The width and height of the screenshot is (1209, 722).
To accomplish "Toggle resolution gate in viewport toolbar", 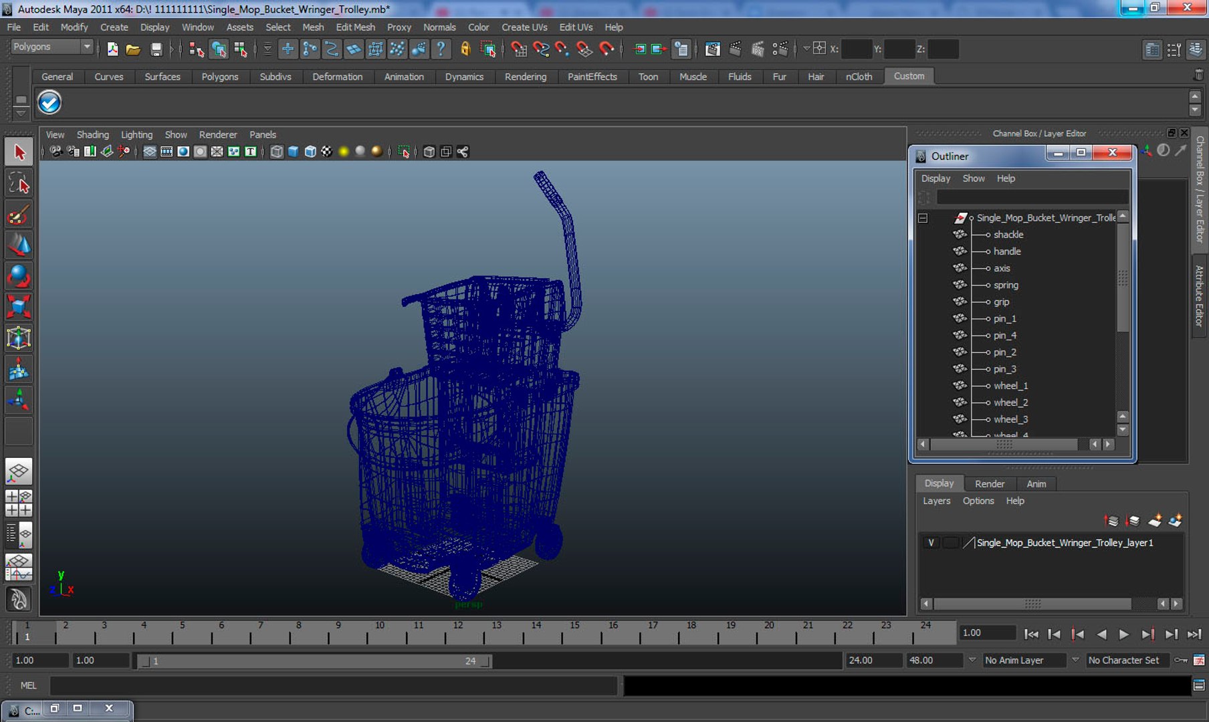I will coord(183,152).
